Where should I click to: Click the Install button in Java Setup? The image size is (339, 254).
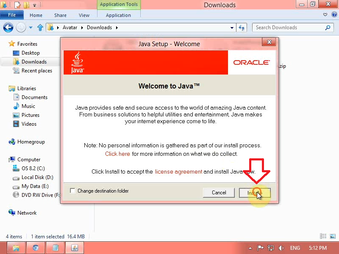coord(255,193)
